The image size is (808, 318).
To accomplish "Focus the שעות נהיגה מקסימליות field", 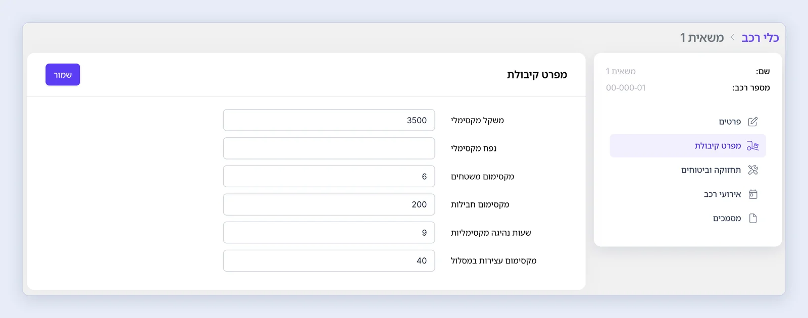I will (329, 233).
